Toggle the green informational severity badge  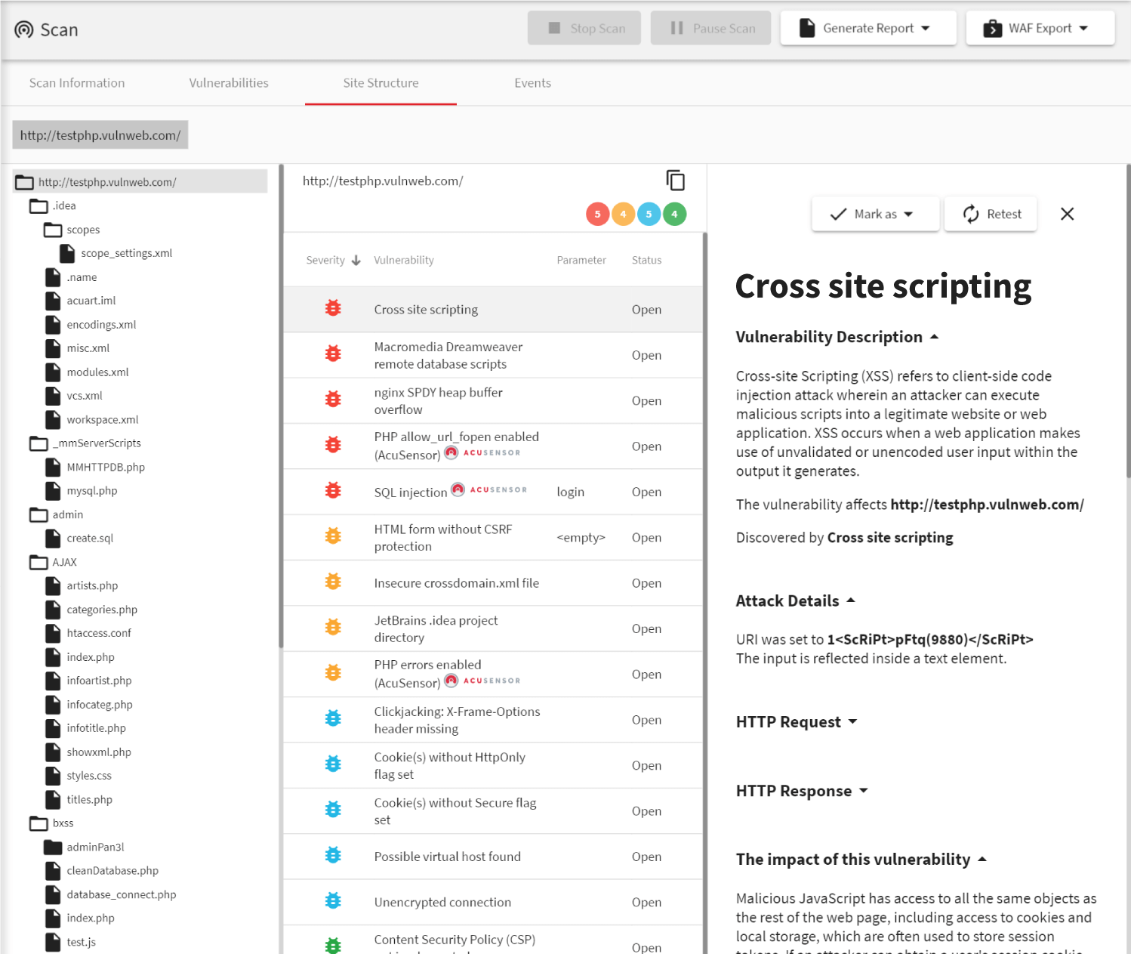click(x=674, y=214)
